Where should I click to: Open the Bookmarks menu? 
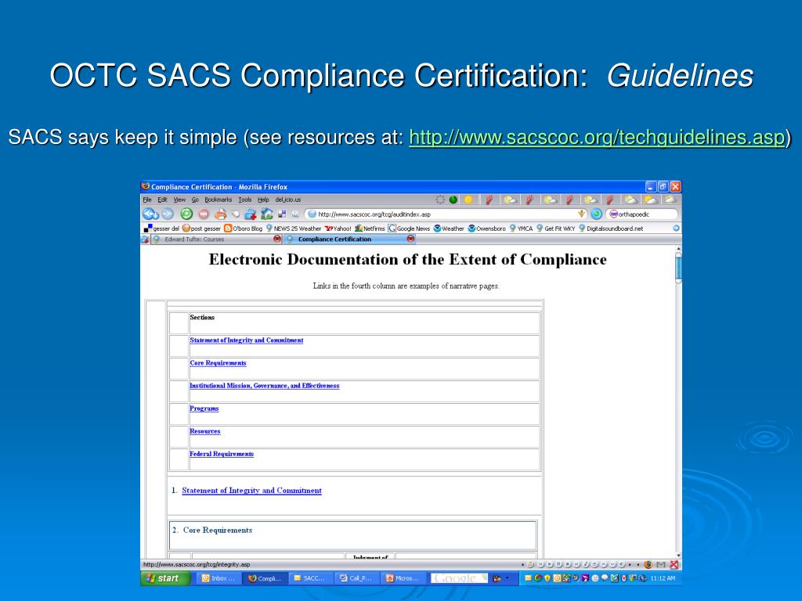pyautogui.click(x=219, y=200)
